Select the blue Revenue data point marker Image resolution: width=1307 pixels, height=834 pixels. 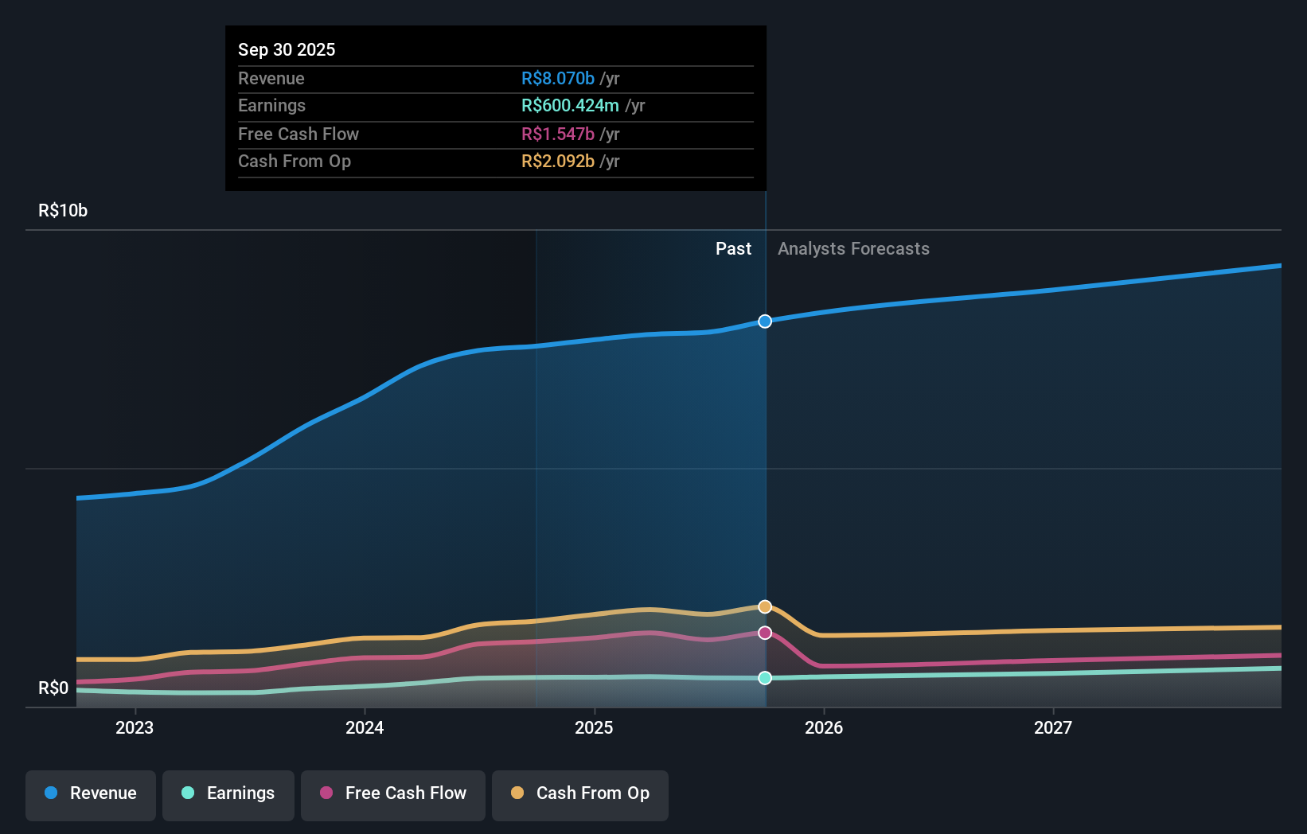[x=765, y=322]
